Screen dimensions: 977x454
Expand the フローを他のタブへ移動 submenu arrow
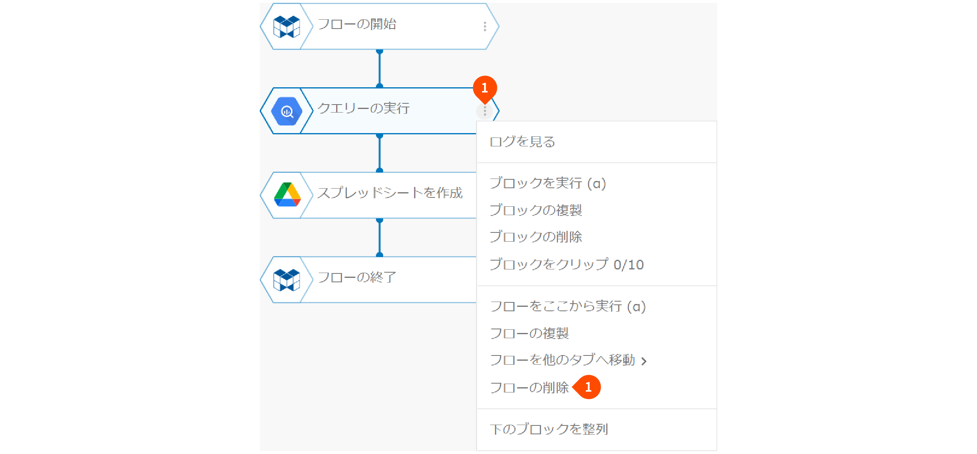(644, 361)
